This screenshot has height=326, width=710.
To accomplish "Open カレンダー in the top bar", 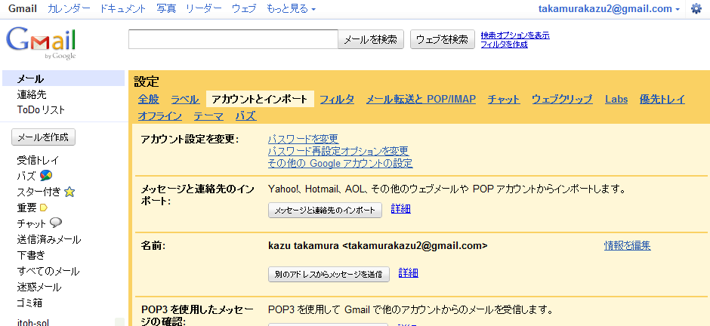I will (x=69, y=8).
